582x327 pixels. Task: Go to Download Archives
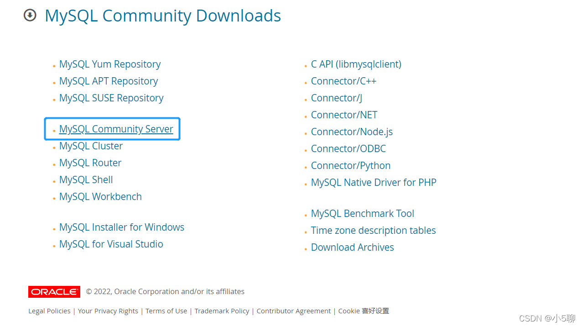(x=353, y=248)
